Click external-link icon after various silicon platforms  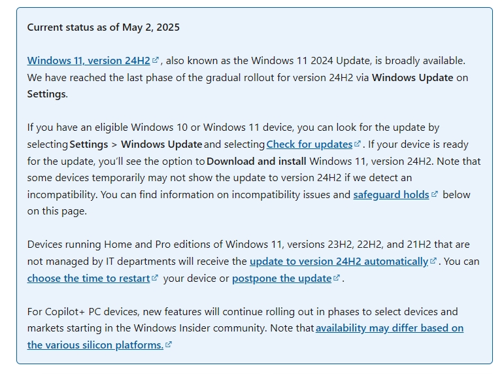coord(169,345)
